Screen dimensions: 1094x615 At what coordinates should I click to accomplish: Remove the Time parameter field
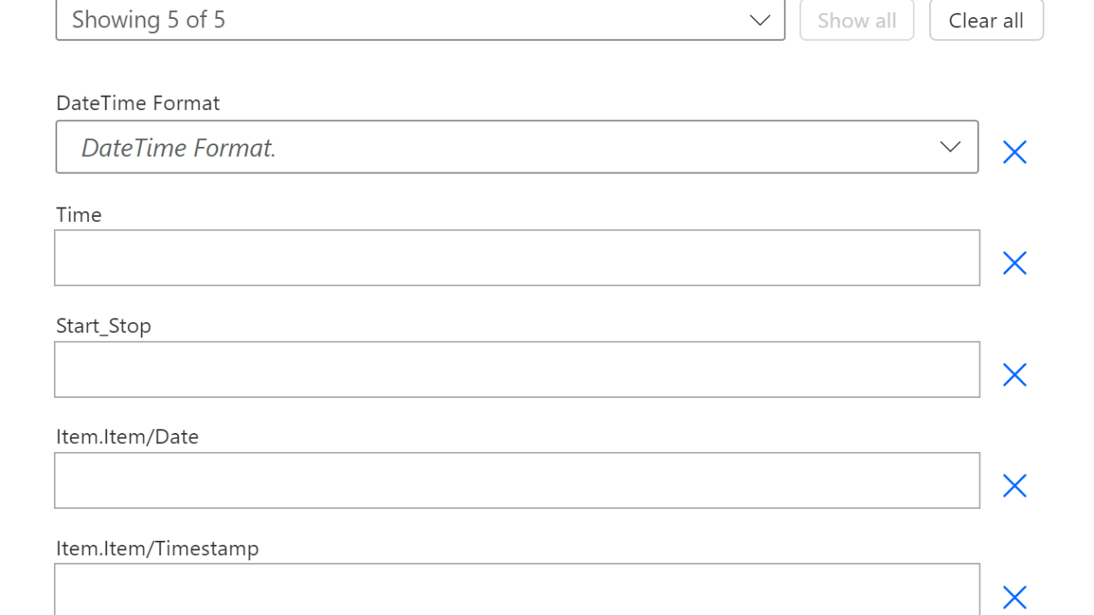[1015, 263]
